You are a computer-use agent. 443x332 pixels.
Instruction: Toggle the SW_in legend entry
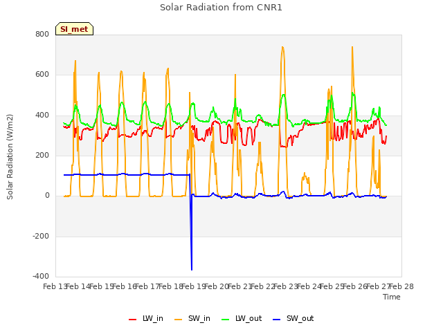[192, 318]
